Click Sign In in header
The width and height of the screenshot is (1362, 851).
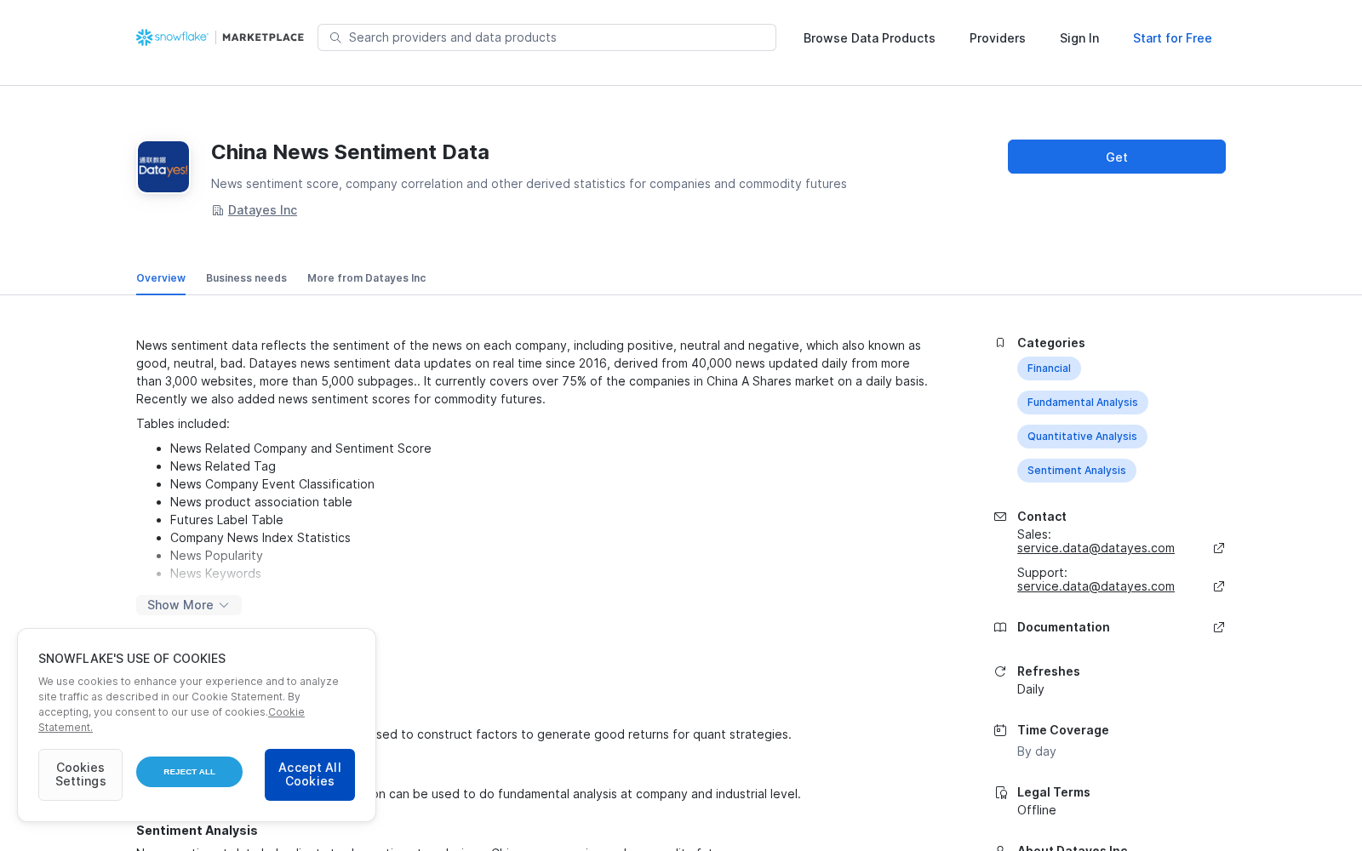click(x=1079, y=38)
